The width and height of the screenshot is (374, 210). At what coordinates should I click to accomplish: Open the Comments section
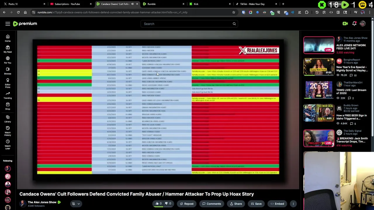tap(212, 204)
